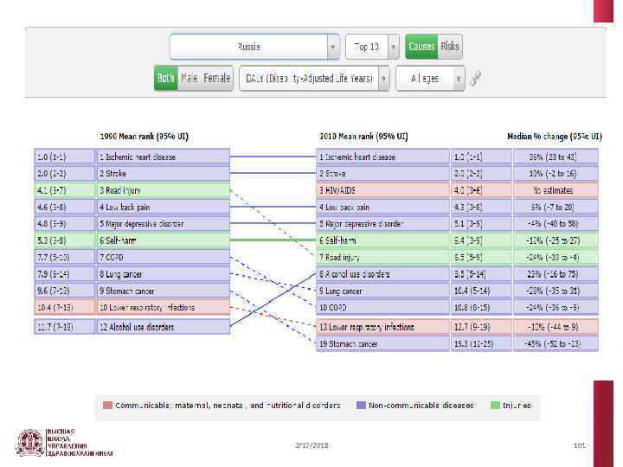Viewport: 623px width, 467px height.
Task: Click 1990 row '4 Low back pain'
Action: tap(164, 207)
